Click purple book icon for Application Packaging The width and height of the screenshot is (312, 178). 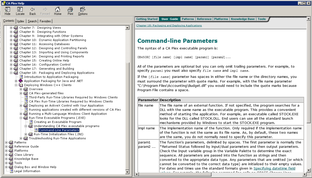[21, 81]
